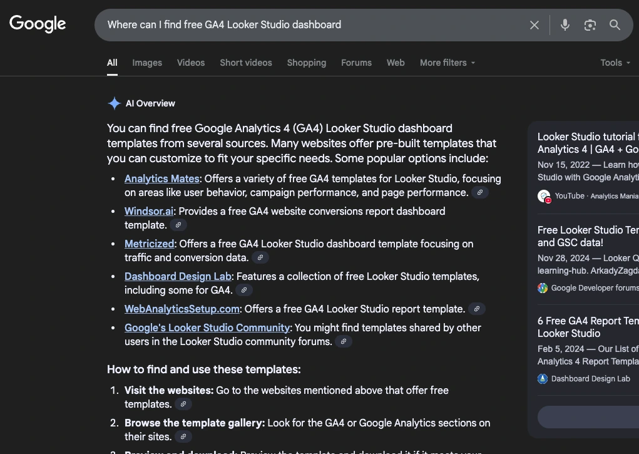Open the Short videos tab

pos(246,63)
